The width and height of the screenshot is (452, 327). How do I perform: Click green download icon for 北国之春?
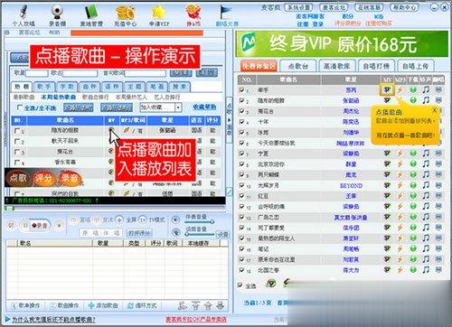(413, 270)
